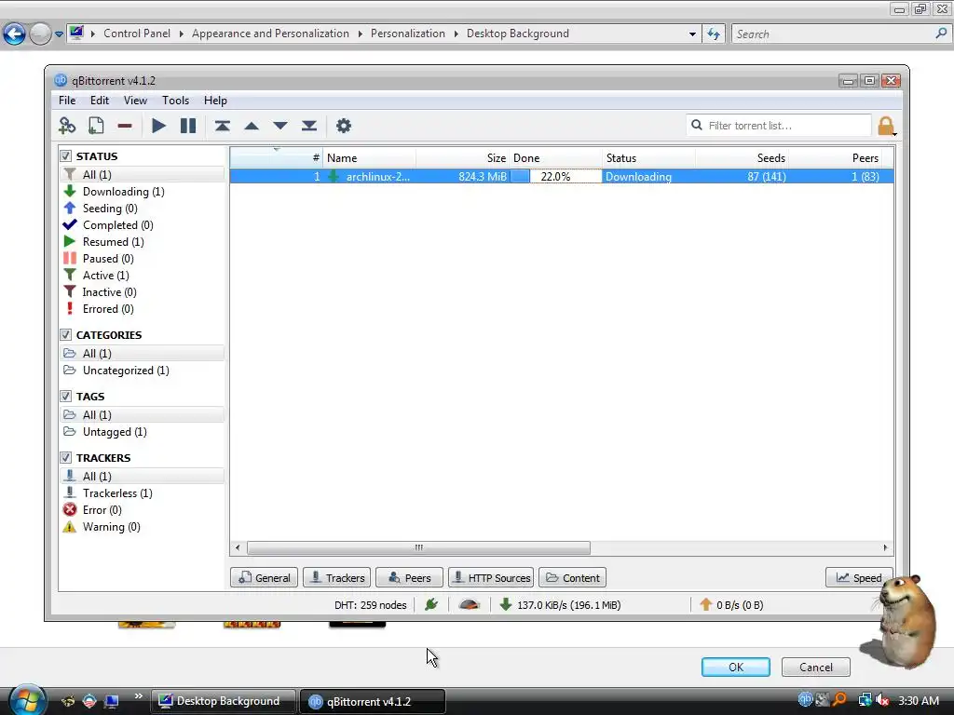
Task: Open the Speed graph tab
Action: pyautogui.click(x=858, y=577)
